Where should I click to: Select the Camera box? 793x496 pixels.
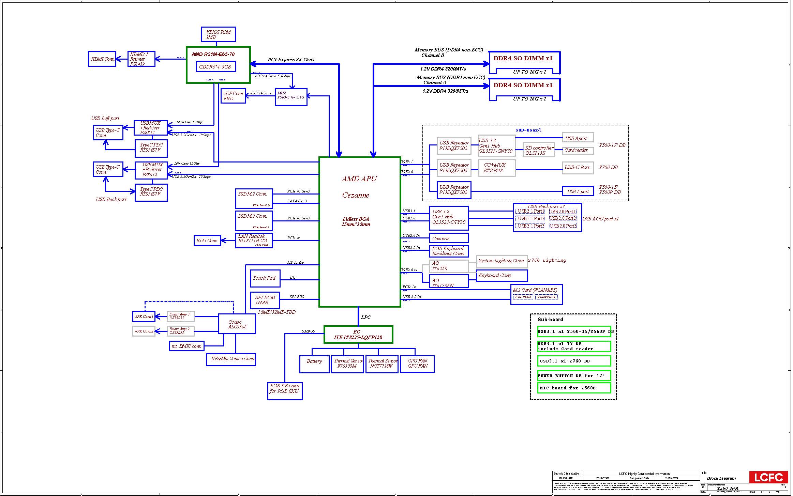point(449,238)
